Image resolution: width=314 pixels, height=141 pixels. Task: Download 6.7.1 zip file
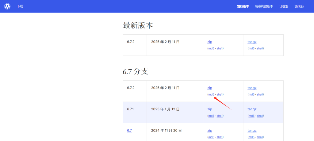pyautogui.click(x=210, y=109)
